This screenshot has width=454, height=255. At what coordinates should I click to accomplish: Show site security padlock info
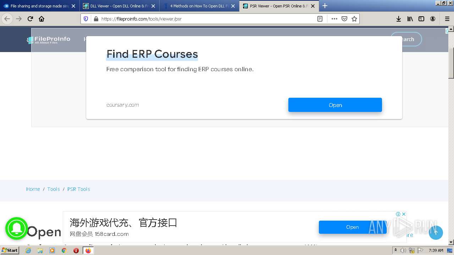click(x=96, y=19)
